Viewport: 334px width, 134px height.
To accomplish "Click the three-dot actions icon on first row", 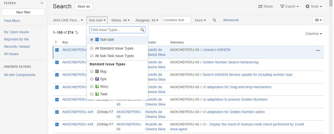I will click(x=318, y=50).
